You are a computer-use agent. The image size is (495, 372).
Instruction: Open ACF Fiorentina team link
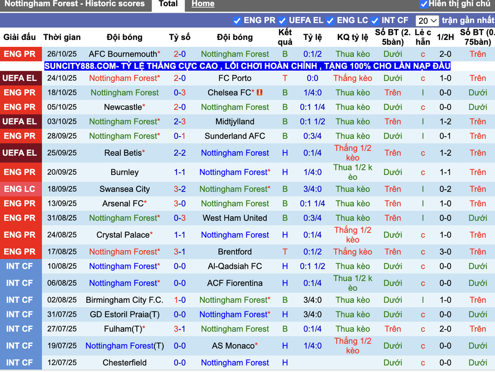pyautogui.click(x=235, y=283)
